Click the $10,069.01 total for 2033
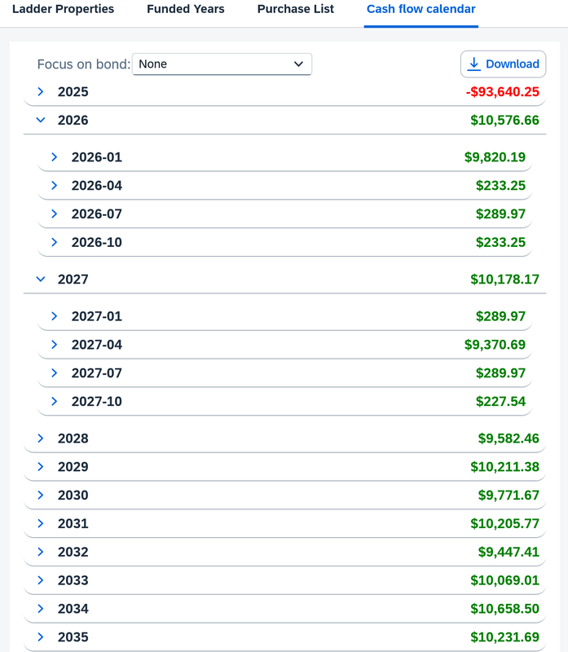 [504, 580]
